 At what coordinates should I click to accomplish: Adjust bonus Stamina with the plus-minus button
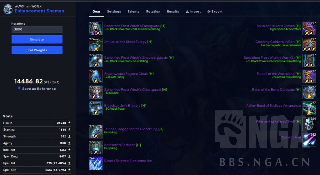(x=69, y=129)
